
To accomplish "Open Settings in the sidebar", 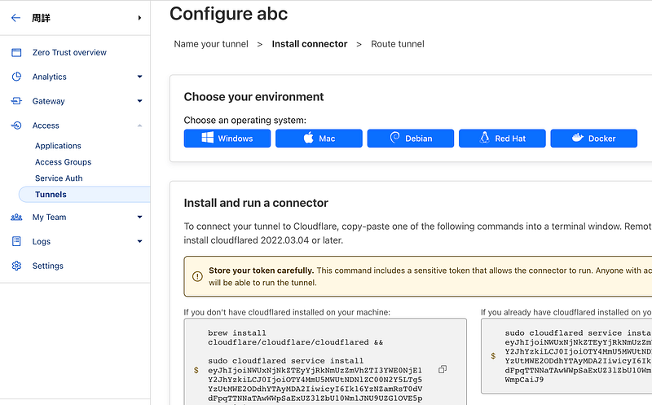I will (x=48, y=266).
